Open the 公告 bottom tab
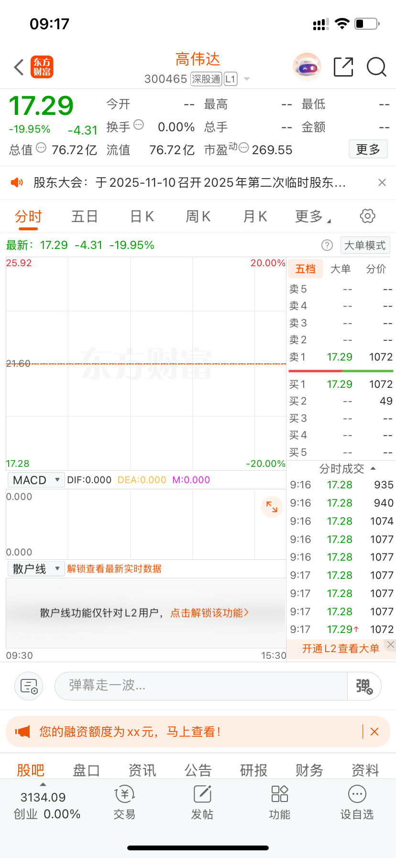396x858 pixels. [198, 770]
